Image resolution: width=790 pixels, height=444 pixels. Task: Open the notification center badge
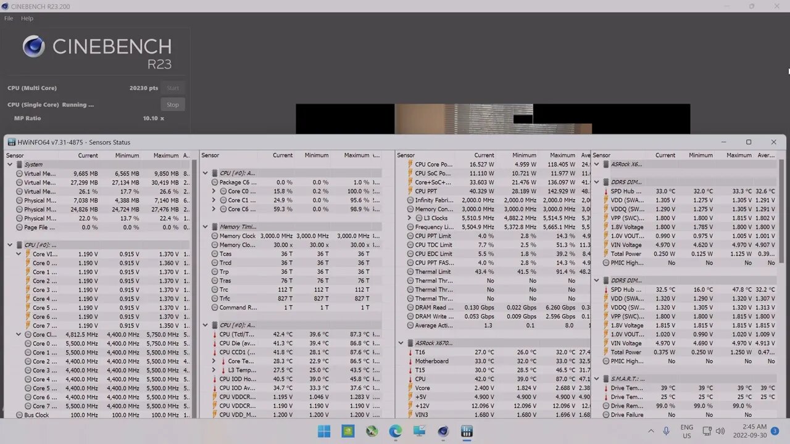pos(775,431)
